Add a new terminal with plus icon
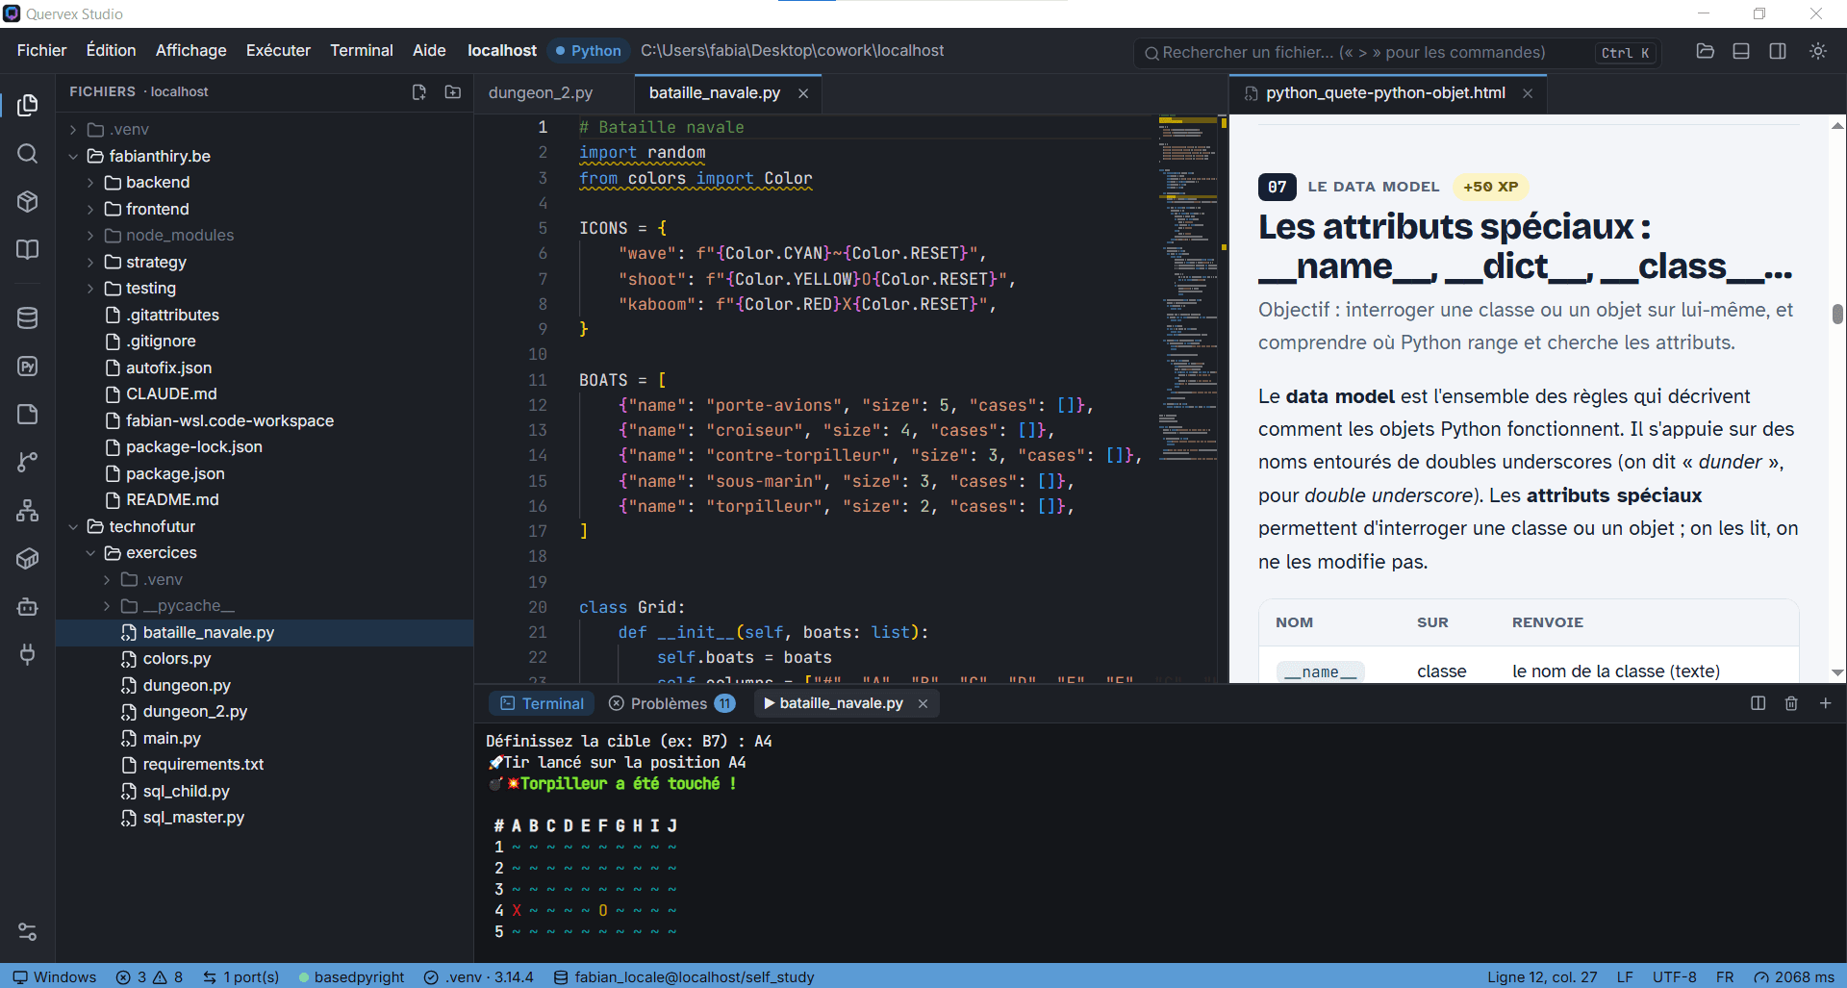 tap(1826, 703)
